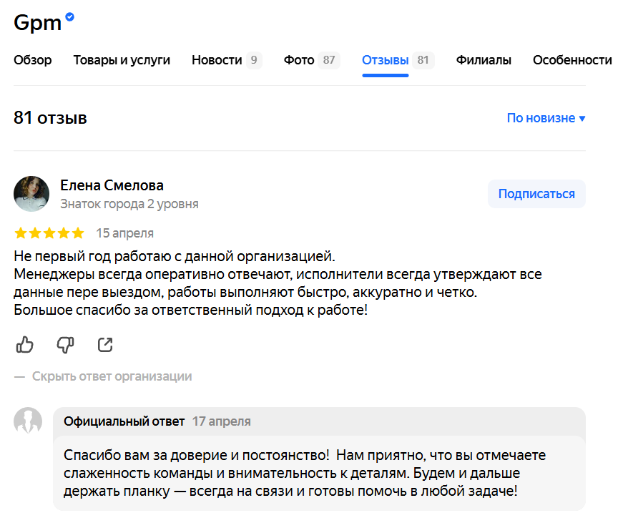Click the five-star rating of the review

coord(49,233)
